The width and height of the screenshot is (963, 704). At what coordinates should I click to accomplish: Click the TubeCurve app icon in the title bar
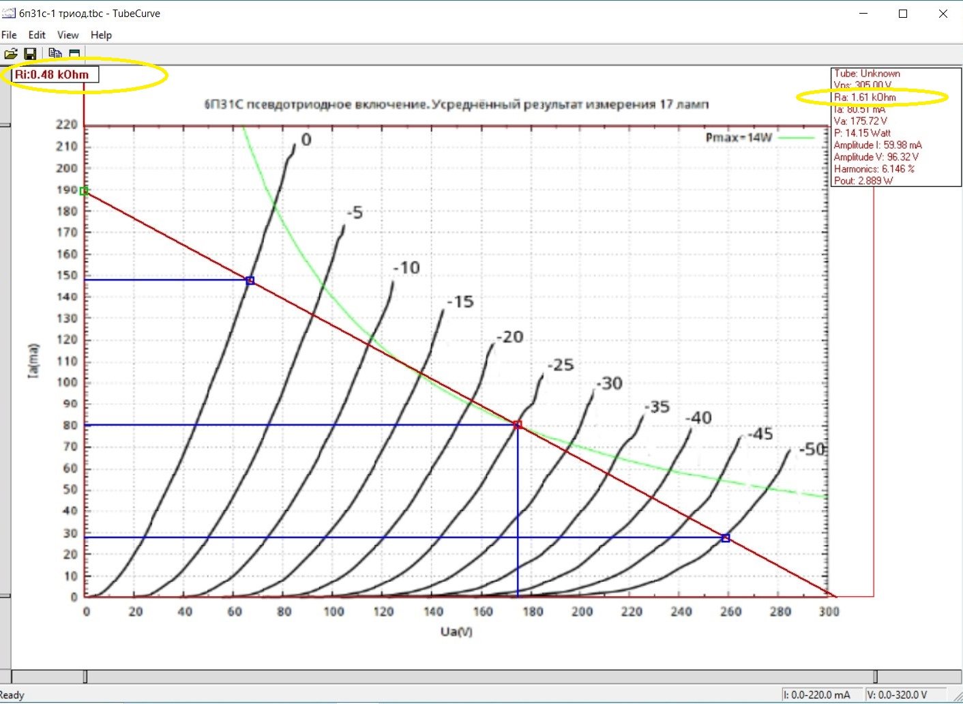click(x=8, y=13)
